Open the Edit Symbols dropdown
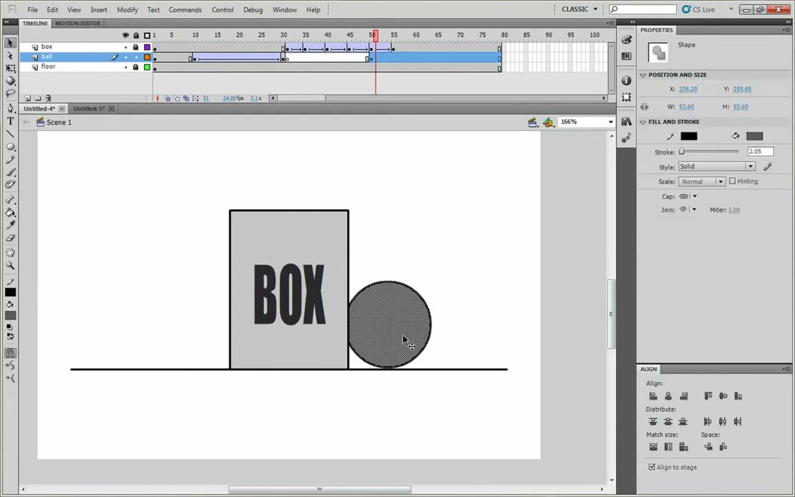 coord(549,122)
